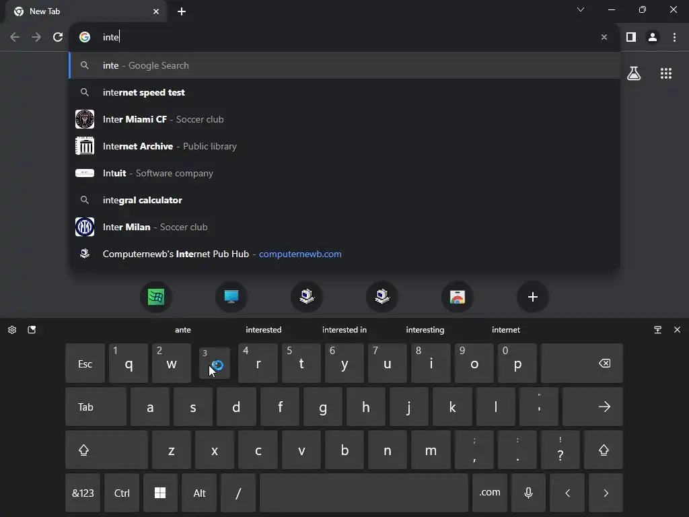Tap the m key
Viewport: 689px width, 517px height.
tap(431, 450)
